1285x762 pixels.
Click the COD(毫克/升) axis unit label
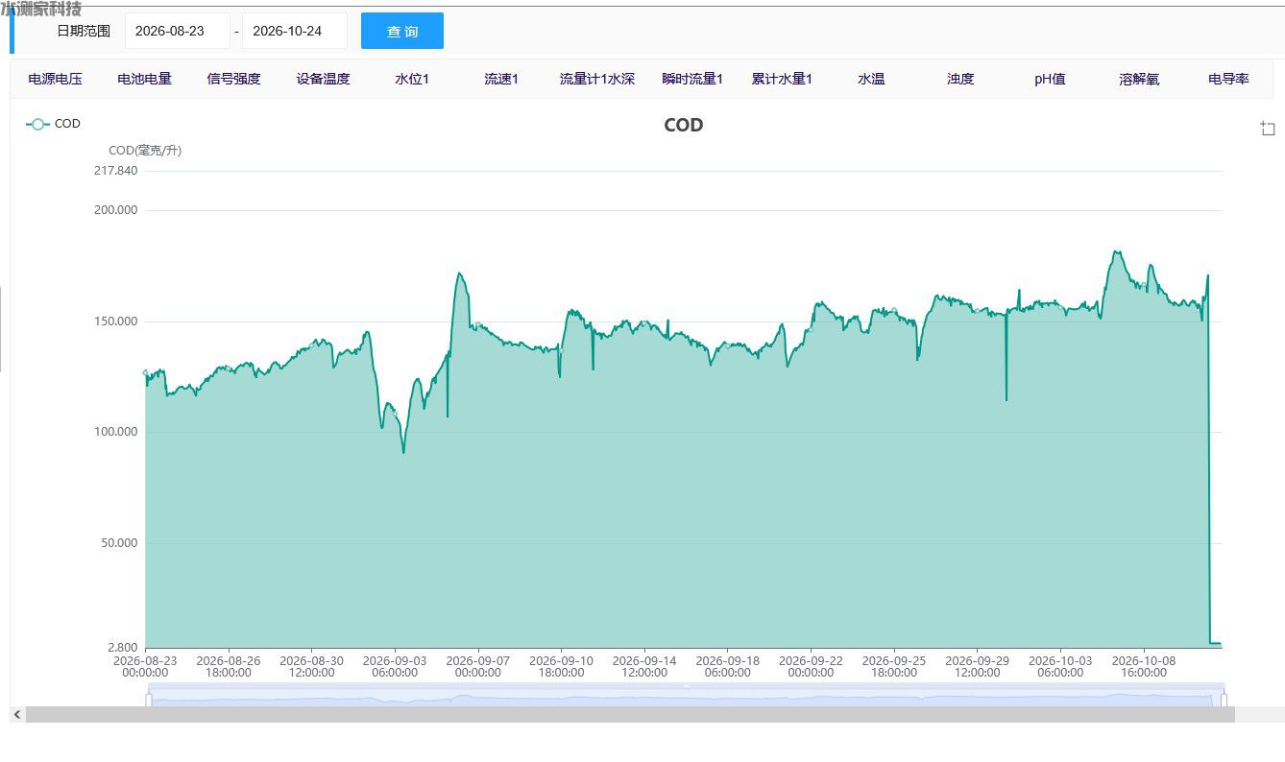(145, 151)
